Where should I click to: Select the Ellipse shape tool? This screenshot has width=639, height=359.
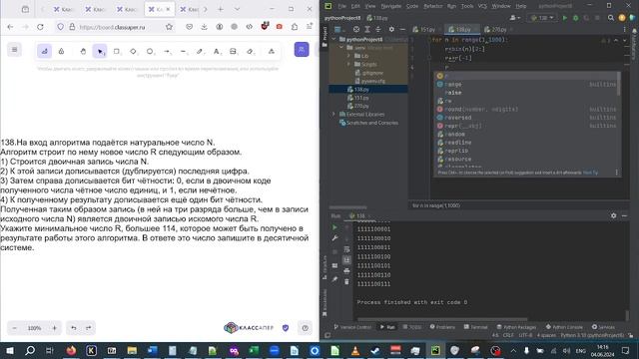click(150, 51)
